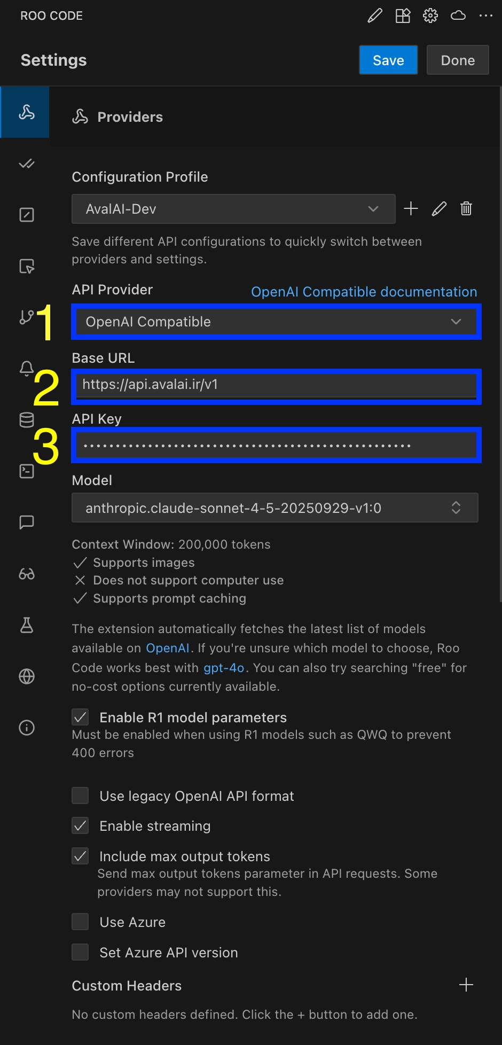Open the API Provider dropdown
The height and width of the screenshot is (1045, 502).
(x=276, y=322)
